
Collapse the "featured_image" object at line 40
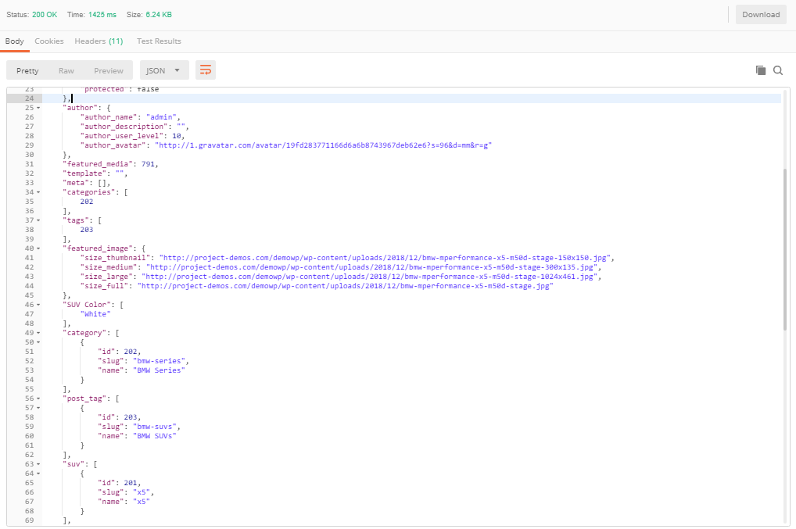[38, 248]
